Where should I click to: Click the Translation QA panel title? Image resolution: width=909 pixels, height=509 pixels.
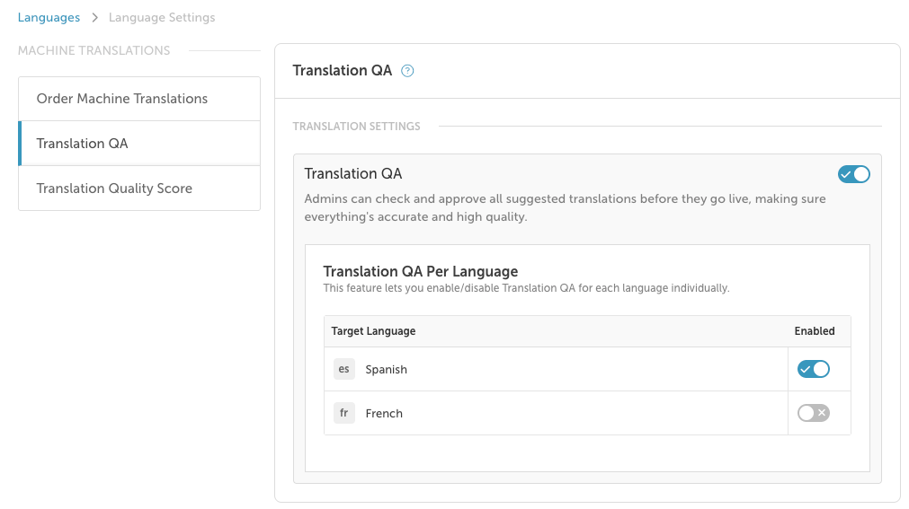tap(342, 71)
